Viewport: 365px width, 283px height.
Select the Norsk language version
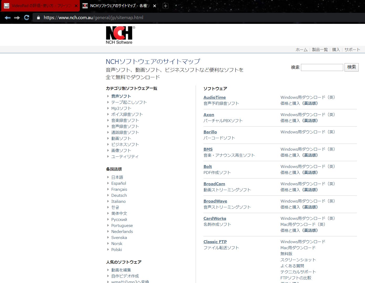pos(117,243)
